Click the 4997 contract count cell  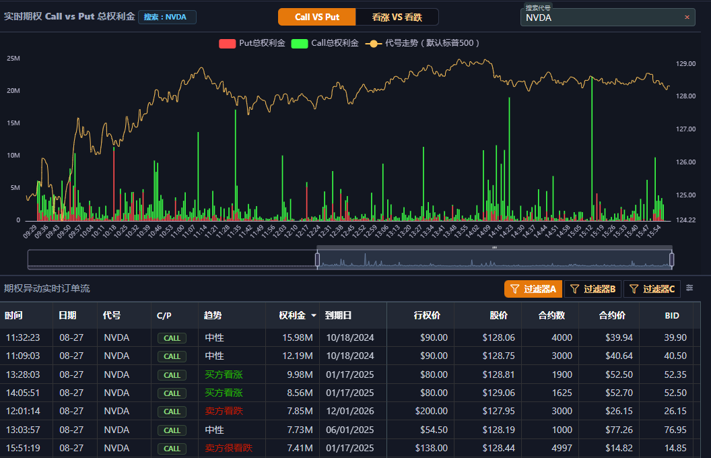pyautogui.click(x=562, y=448)
